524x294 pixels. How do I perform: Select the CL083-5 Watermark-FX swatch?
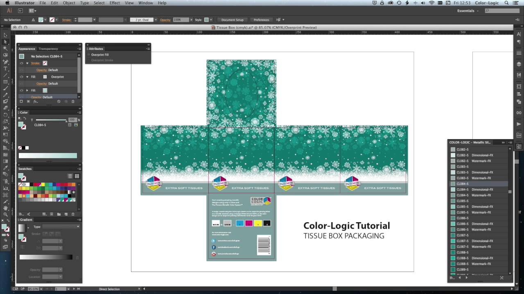click(479, 178)
